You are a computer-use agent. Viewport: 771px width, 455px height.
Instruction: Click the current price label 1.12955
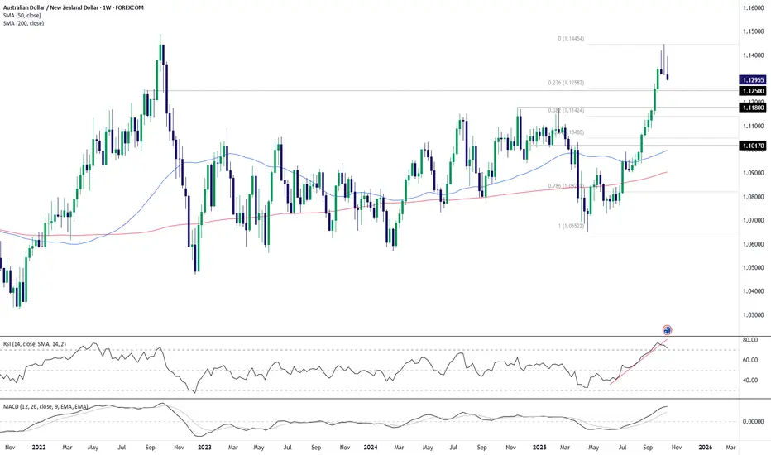tap(754, 79)
